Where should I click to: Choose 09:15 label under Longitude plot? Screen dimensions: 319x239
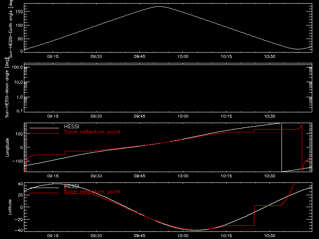click(x=53, y=176)
